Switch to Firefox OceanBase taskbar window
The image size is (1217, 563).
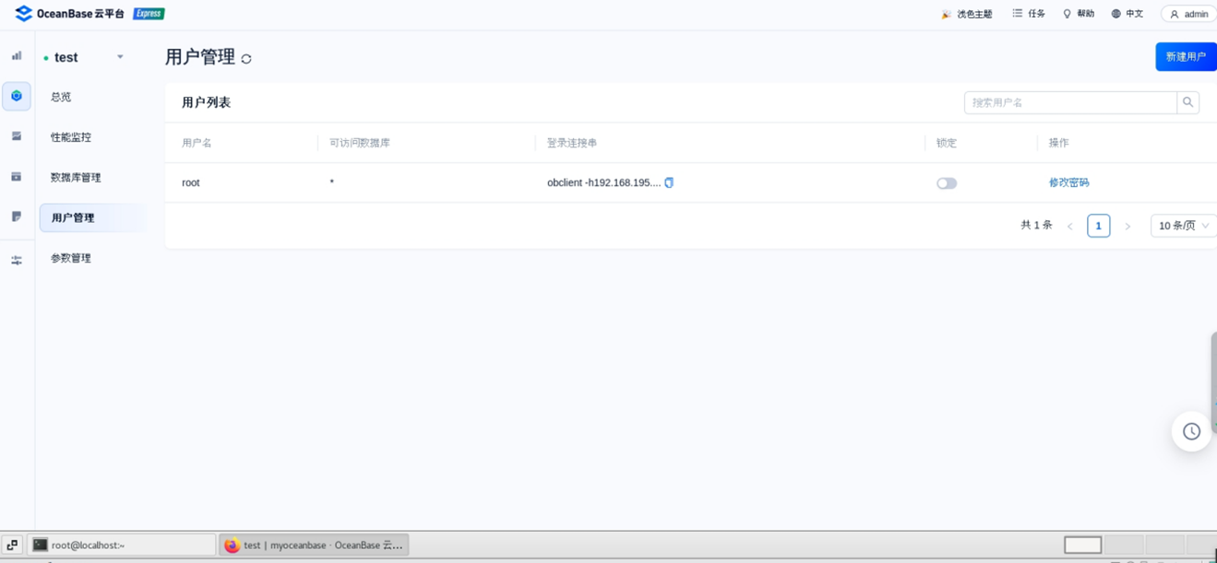click(x=314, y=545)
